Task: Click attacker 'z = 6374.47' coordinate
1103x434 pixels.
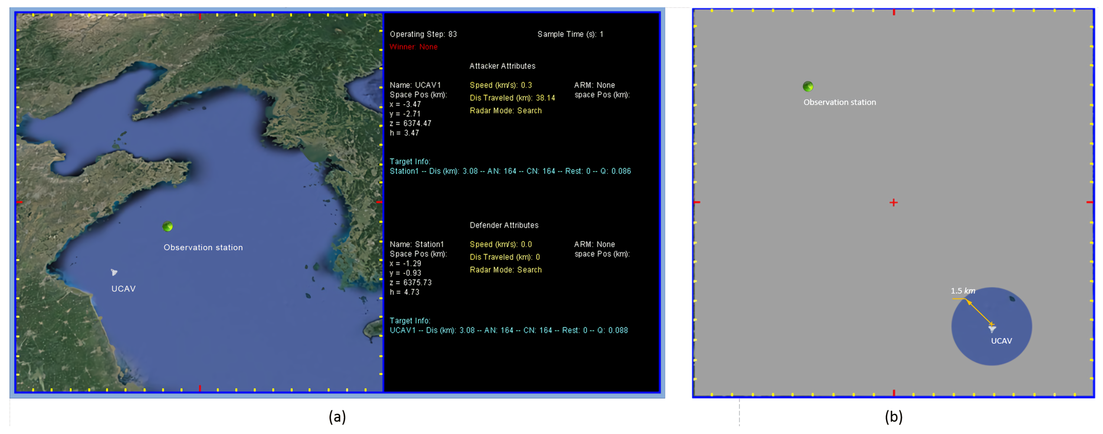Action: tap(410, 124)
